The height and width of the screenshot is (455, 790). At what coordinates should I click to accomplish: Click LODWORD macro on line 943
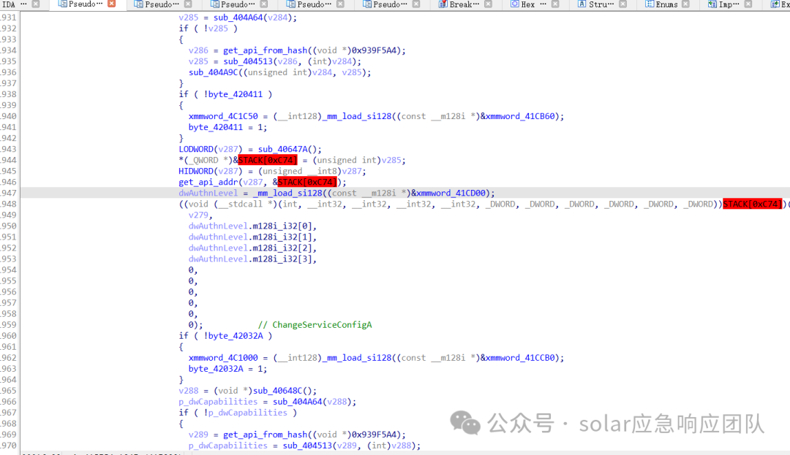(196, 149)
